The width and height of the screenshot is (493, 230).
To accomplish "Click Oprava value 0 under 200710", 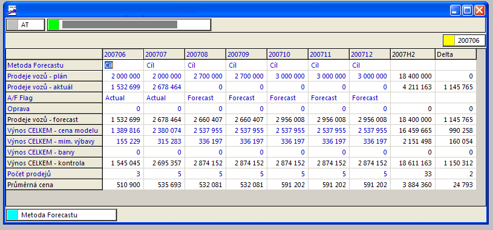I will [x=288, y=109].
